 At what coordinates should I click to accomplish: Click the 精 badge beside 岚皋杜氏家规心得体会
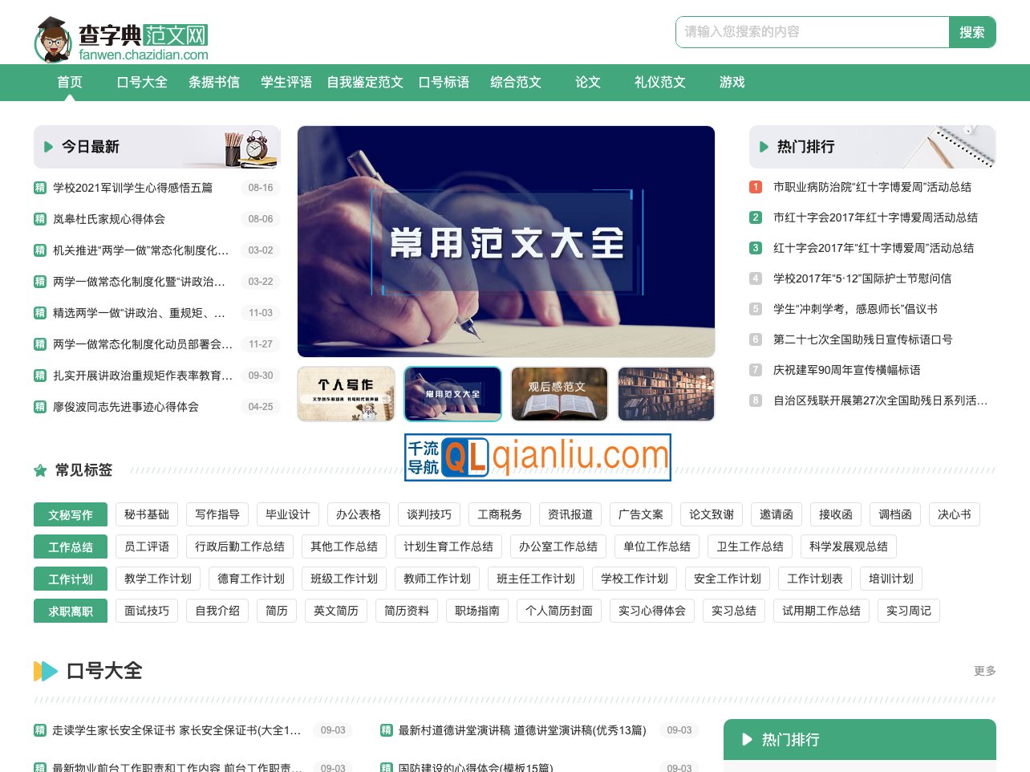point(39,218)
